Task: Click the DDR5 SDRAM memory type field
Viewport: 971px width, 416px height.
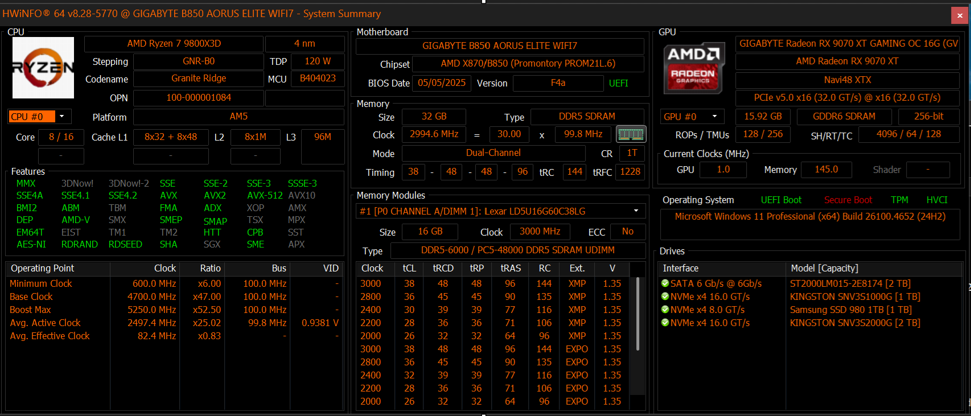Action: point(587,117)
